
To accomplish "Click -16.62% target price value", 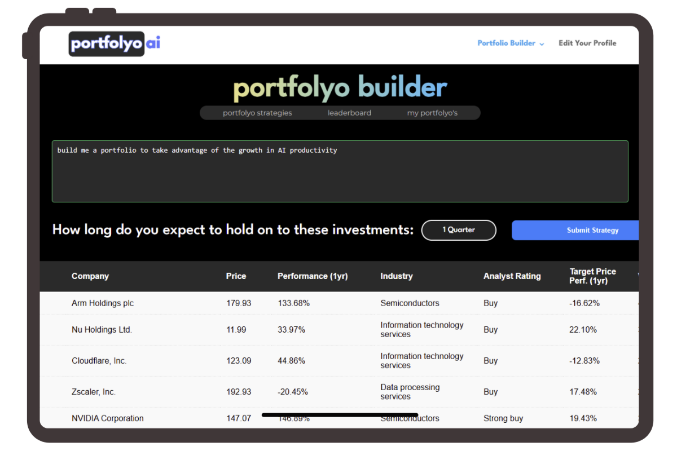I will 584,303.
